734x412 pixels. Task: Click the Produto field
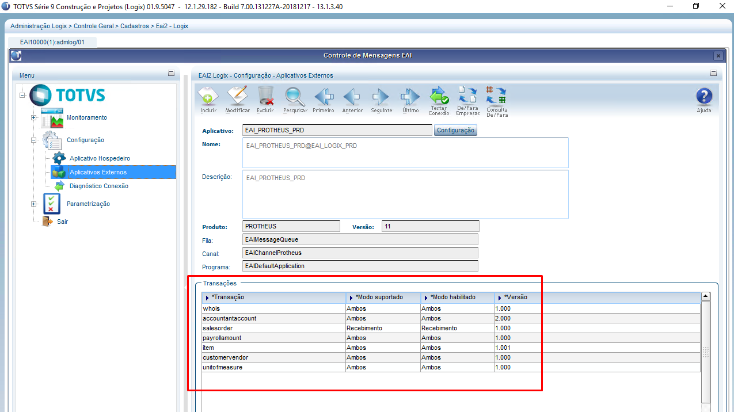pos(291,227)
